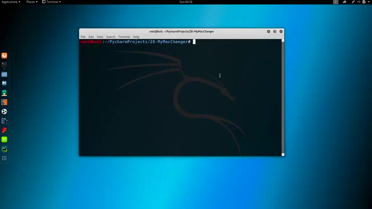
Task: Open the multicolored circle app icon in dock
Action: coord(4,111)
